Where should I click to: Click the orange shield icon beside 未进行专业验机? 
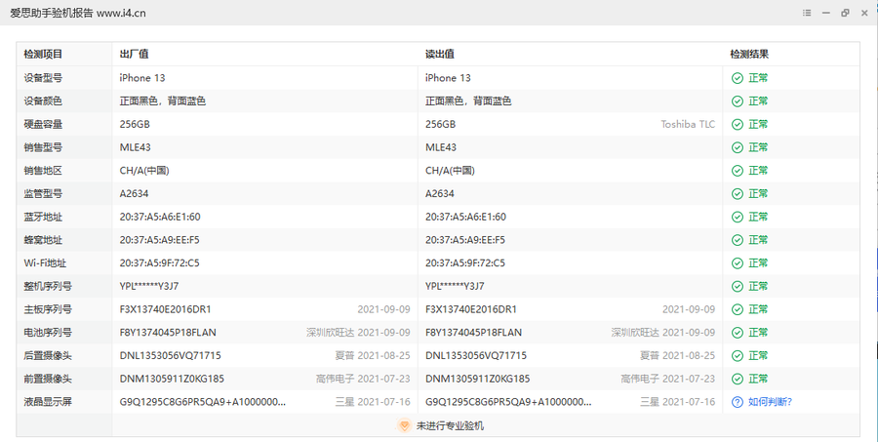[404, 425]
